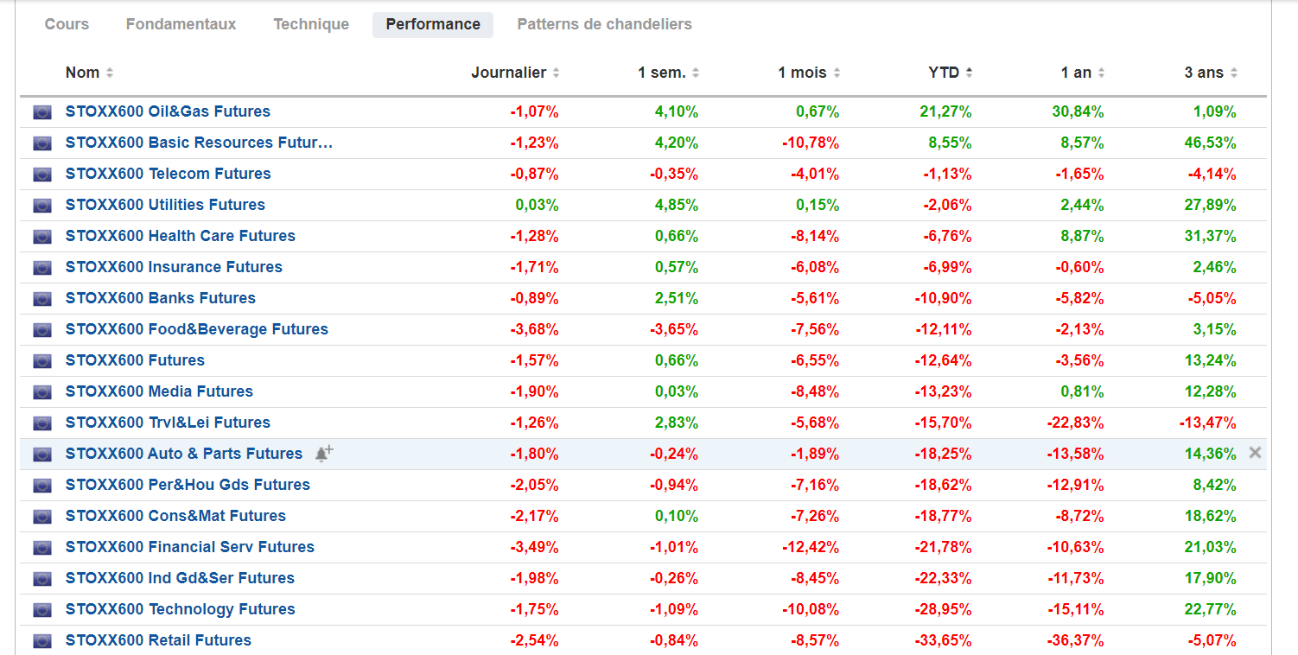Sort using the 1 an arrows

[1101, 73]
